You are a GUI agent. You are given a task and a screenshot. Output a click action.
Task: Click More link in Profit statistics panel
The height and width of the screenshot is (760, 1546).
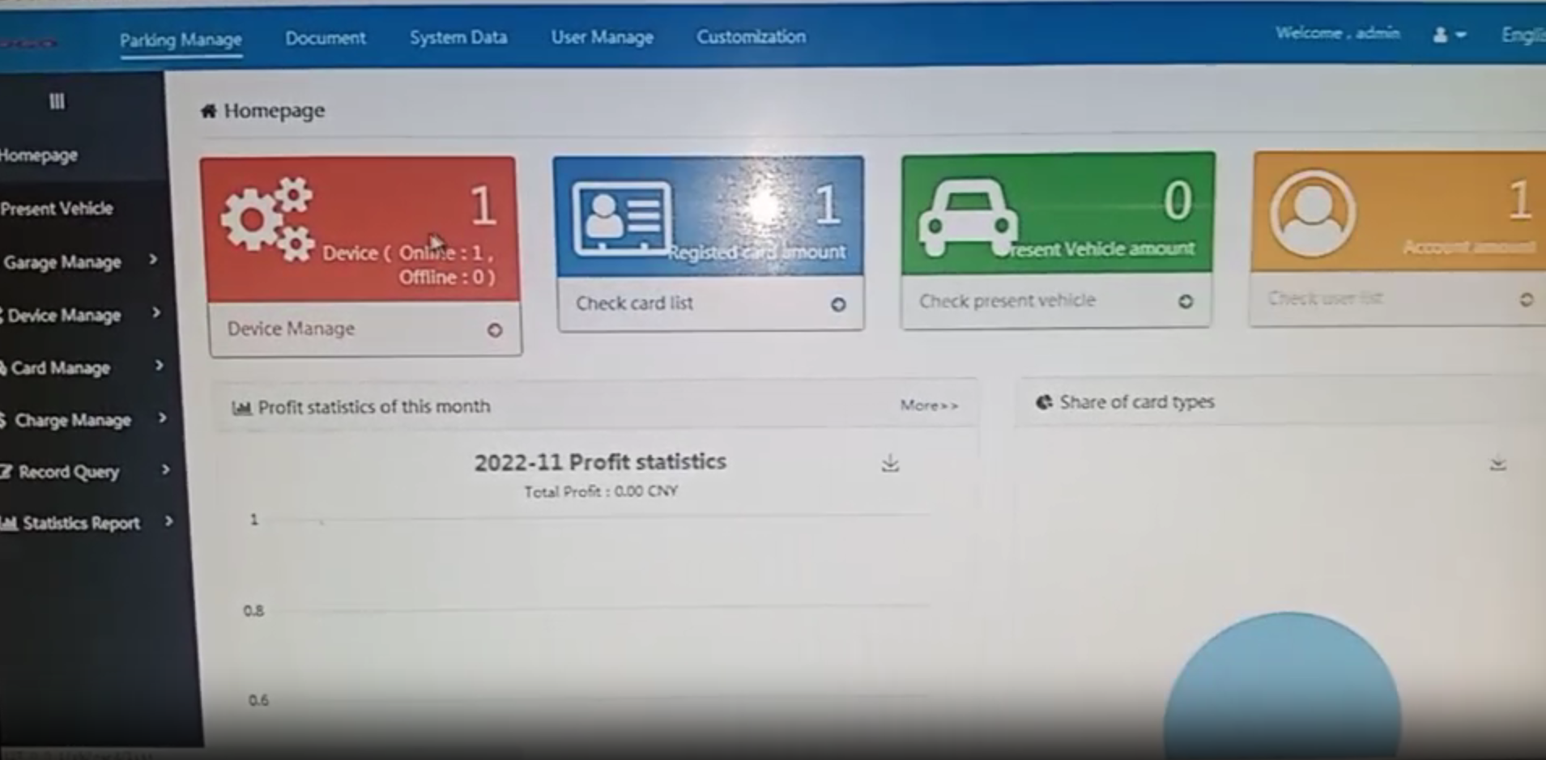[x=929, y=405]
